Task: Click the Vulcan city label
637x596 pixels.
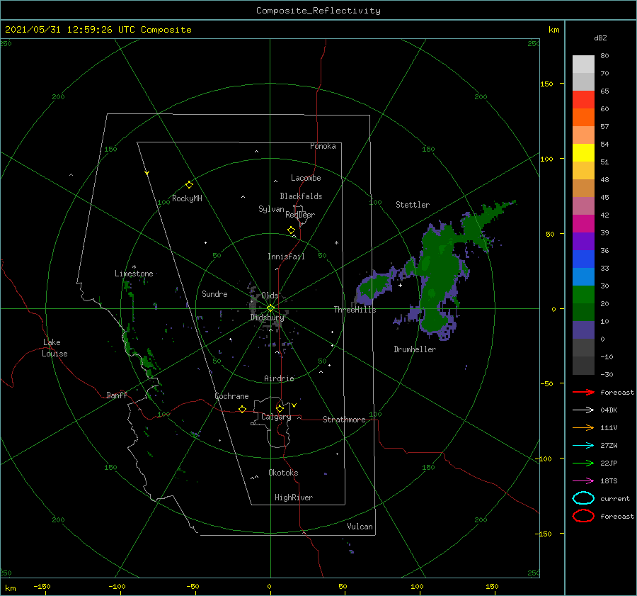Action: point(360,527)
